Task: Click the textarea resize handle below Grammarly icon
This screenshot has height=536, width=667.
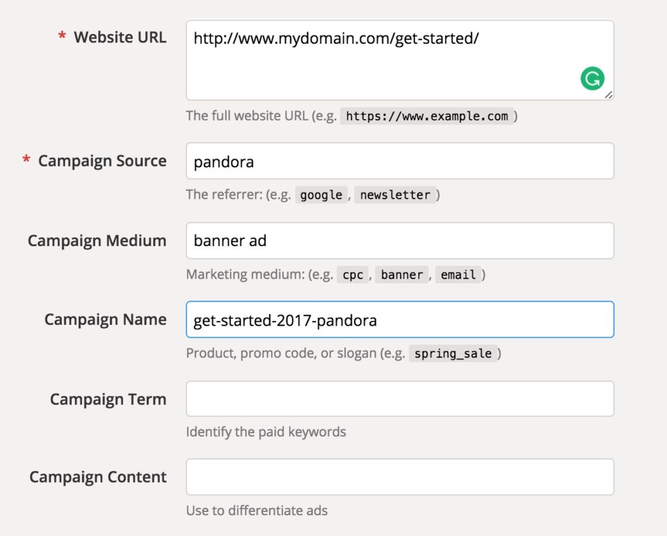Action: click(610, 96)
